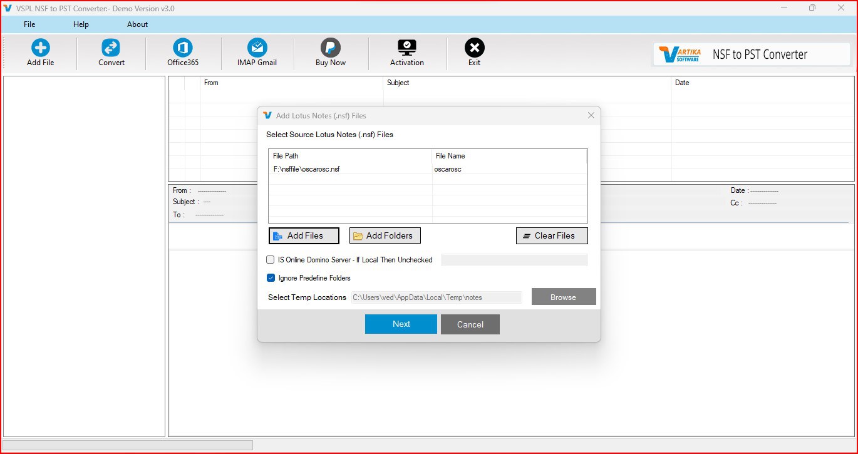Click the Add Folders button
Viewport: 858px width, 454px height.
point(385,235)
